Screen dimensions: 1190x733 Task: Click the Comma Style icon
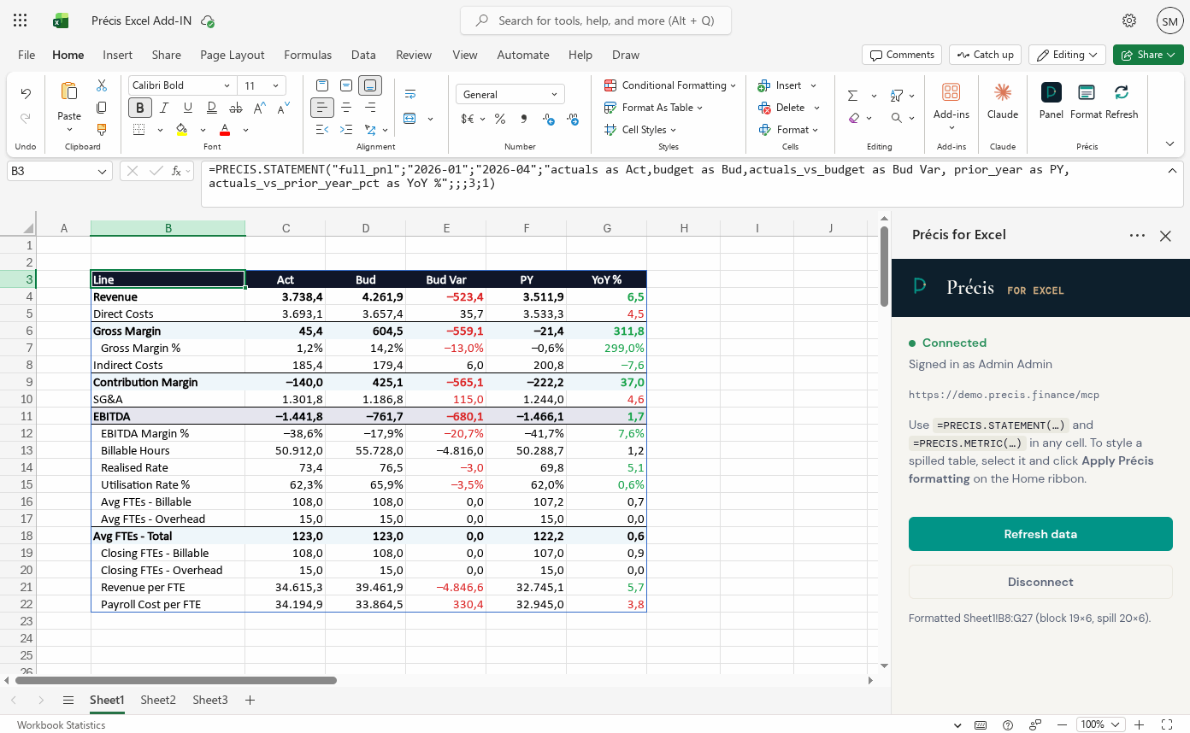pos(524,119)
